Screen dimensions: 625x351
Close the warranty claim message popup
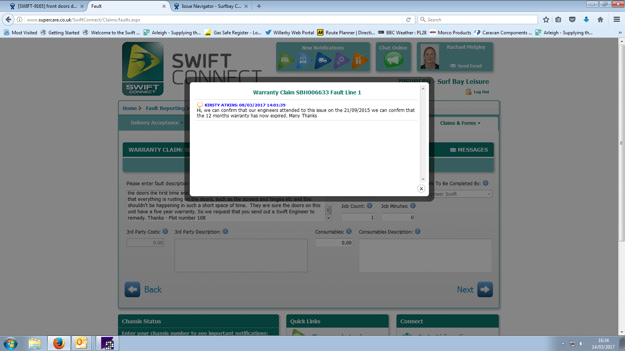click(421, 188)
